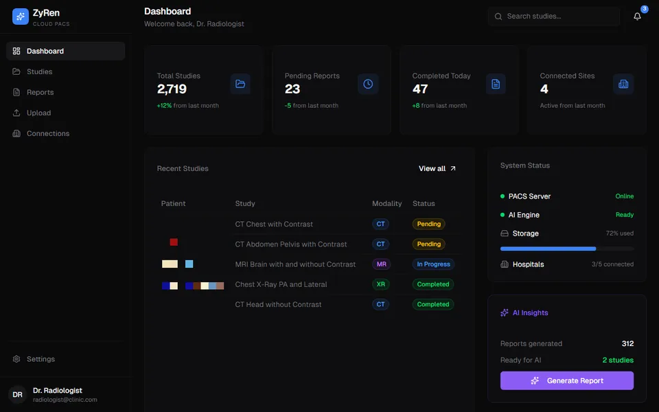Click CT badge for CT Chest with Contrast
The image size is (659, 412).
pyautogui.click(x=380, y=224)
